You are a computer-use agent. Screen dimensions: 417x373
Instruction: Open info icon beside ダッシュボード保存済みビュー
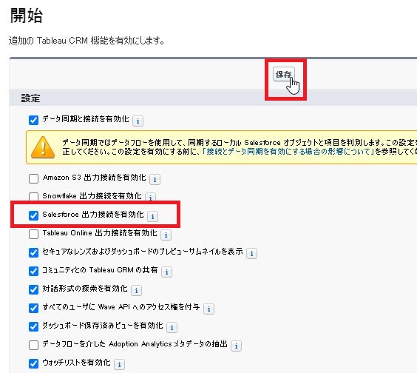click(172, 327)
